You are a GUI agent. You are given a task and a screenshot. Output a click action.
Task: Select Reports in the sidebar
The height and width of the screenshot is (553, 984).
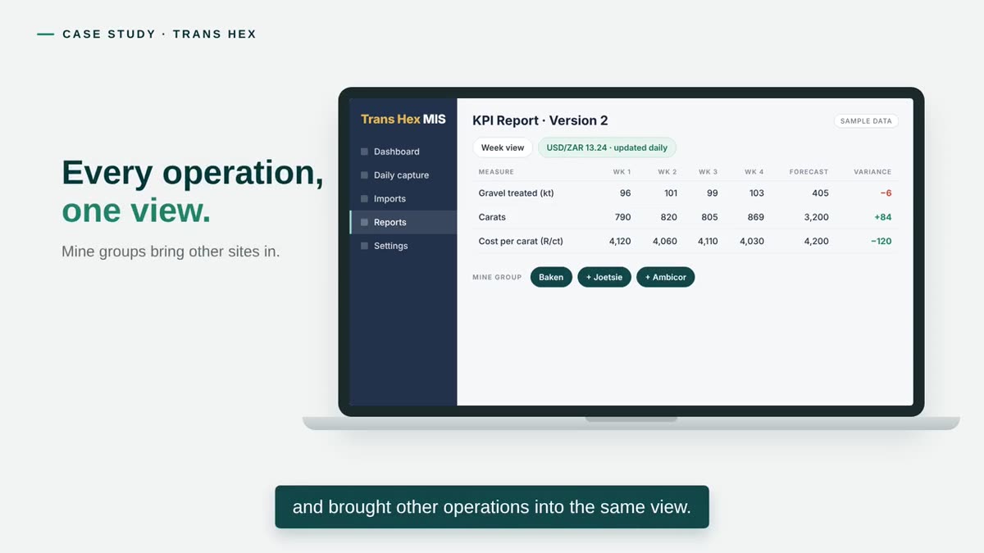(403, 222)
